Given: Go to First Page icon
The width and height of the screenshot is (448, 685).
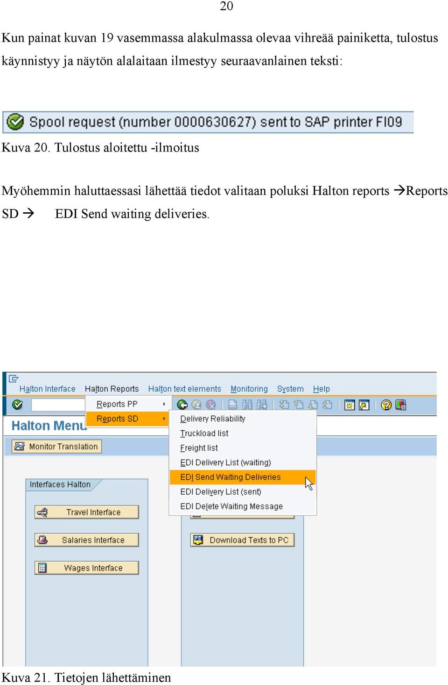Looking at the screenshot, I should pos(284,404).
